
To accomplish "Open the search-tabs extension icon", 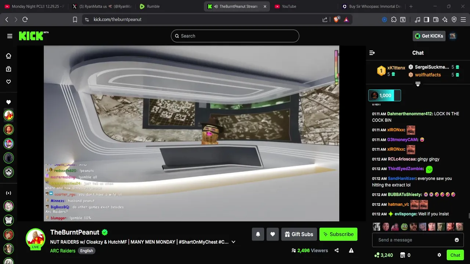I will (403, 19).
